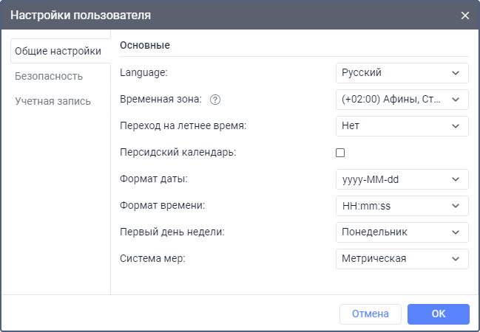Click the Основные section heading
The width and height of the screenshot is (480, 332).
pyautogui.click(x=145, y=46)
